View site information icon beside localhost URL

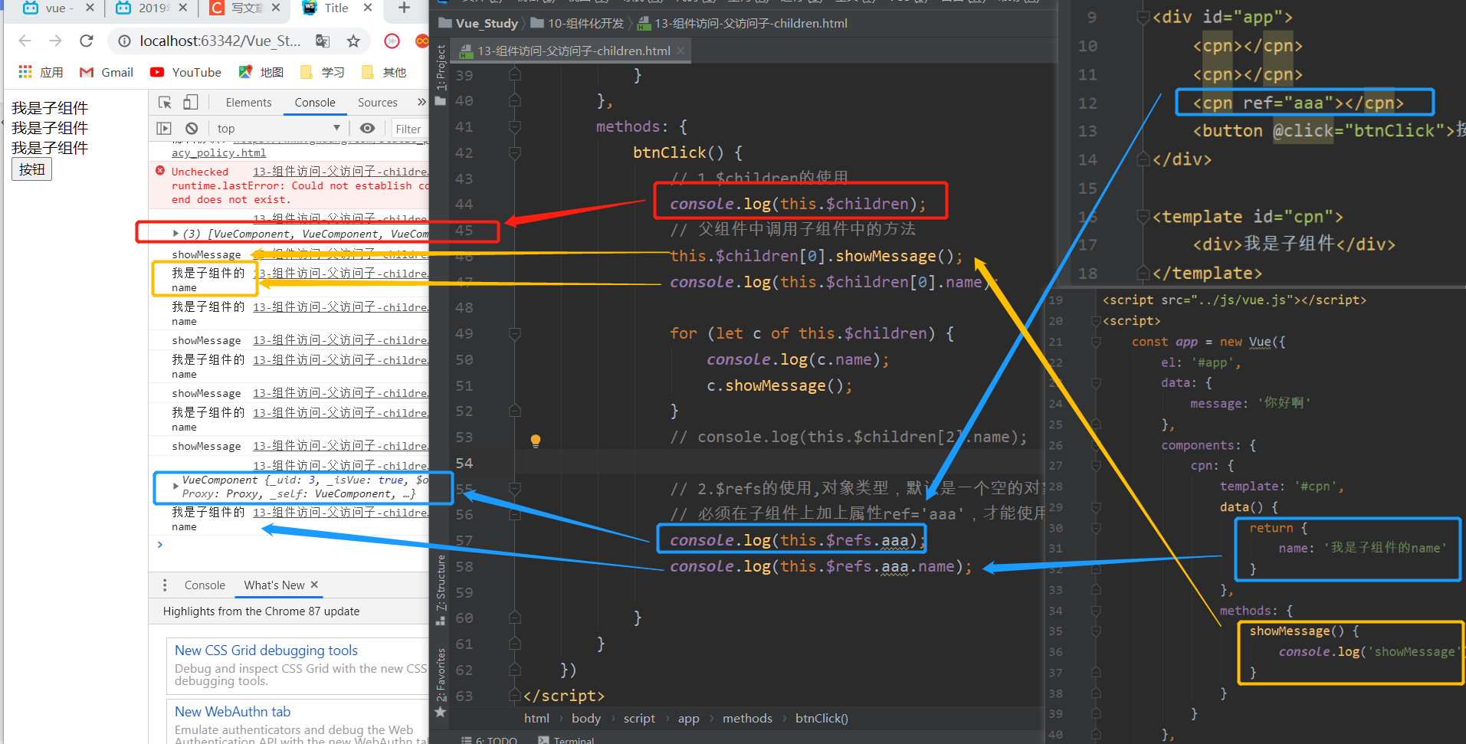pyautogui.click(x=124, y=41)
